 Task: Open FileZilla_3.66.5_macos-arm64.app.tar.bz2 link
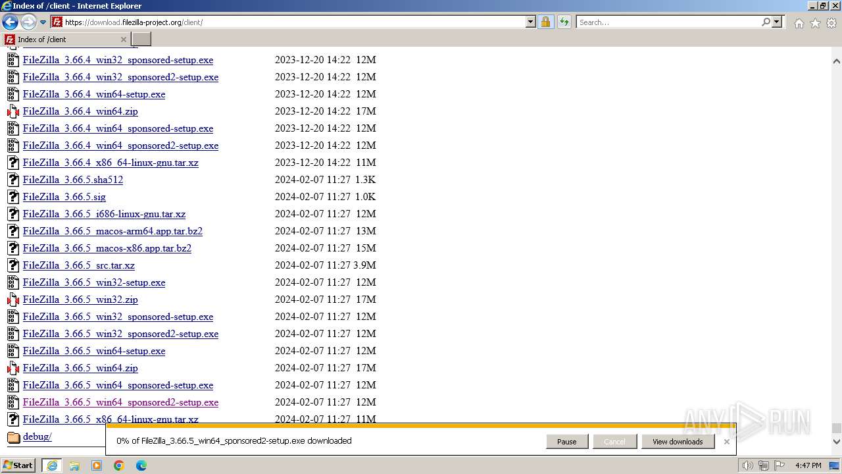pos(112,231)
